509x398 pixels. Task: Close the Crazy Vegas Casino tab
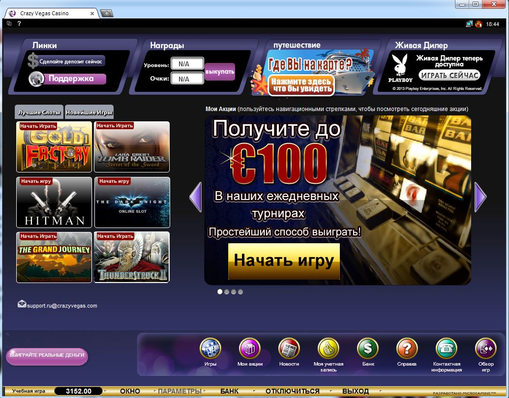92,14
